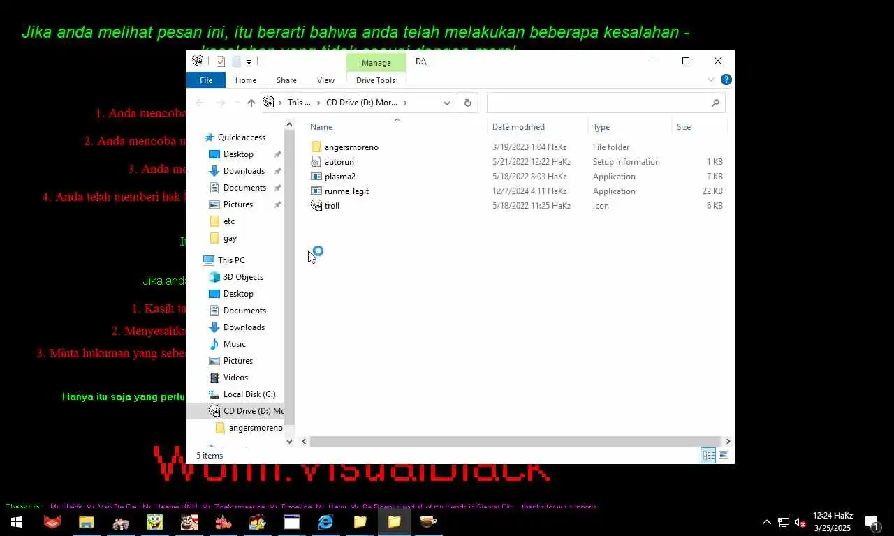Open the etc folder in navigation pane
Viewport: 894px width, 536px height.
(229, 221)
